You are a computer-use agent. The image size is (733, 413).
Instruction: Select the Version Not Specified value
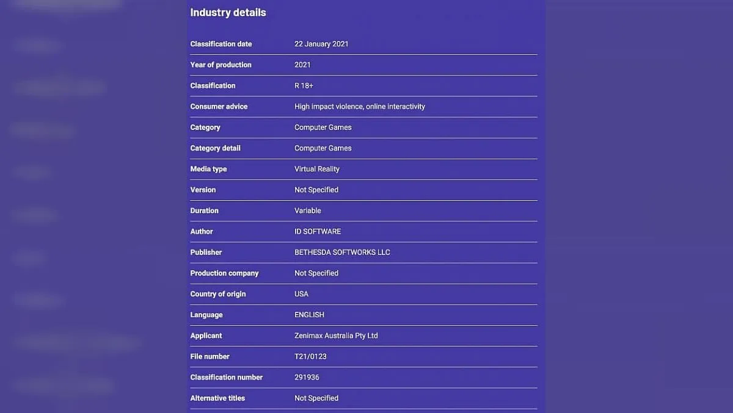[316, 190]
